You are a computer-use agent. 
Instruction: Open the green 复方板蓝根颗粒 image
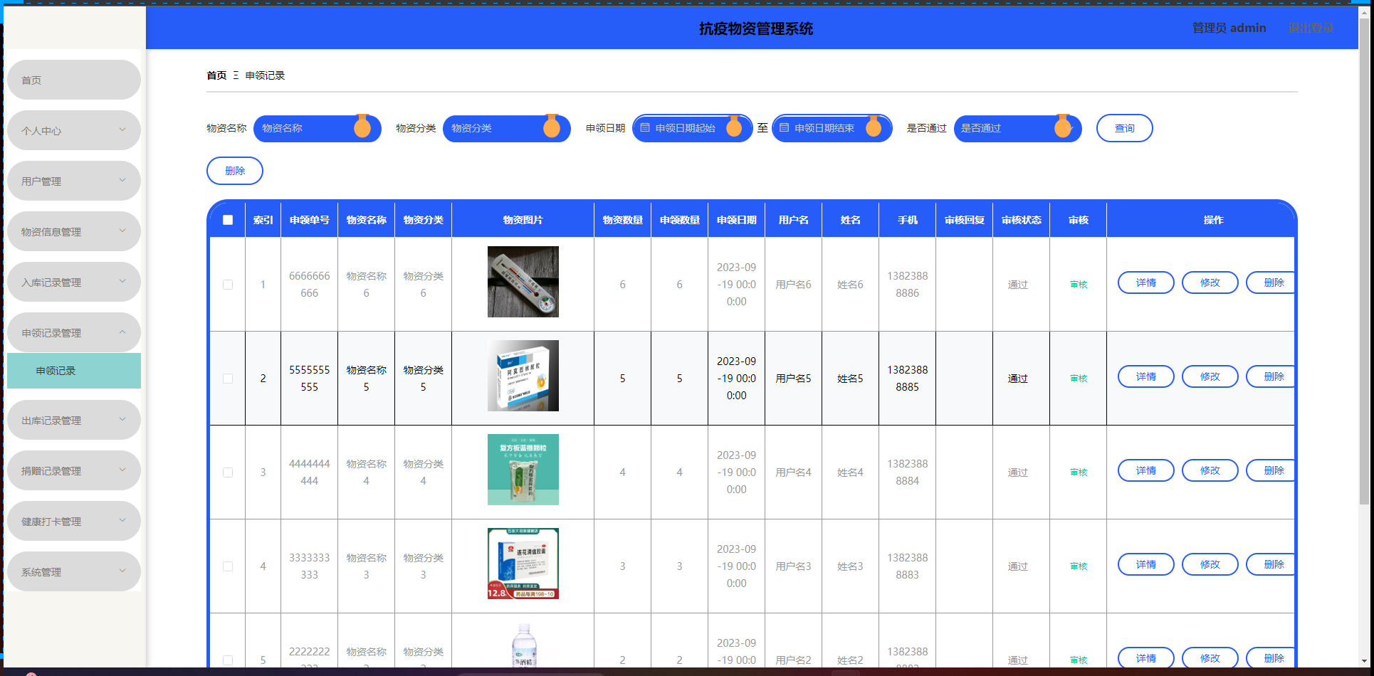[x=523, y=470]
